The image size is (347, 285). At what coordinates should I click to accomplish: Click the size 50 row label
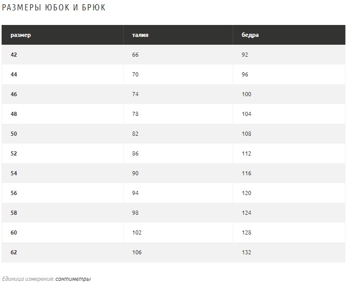(14, 134)
